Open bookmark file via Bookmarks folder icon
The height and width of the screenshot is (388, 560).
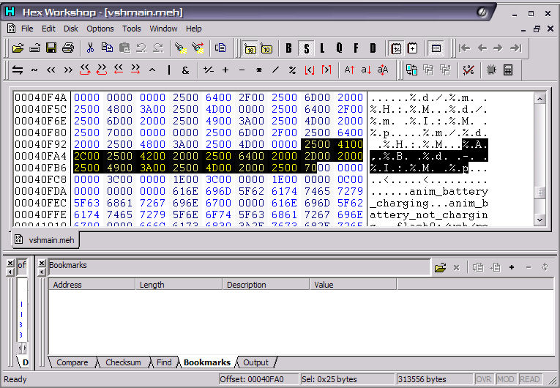(x=439, y=268)
